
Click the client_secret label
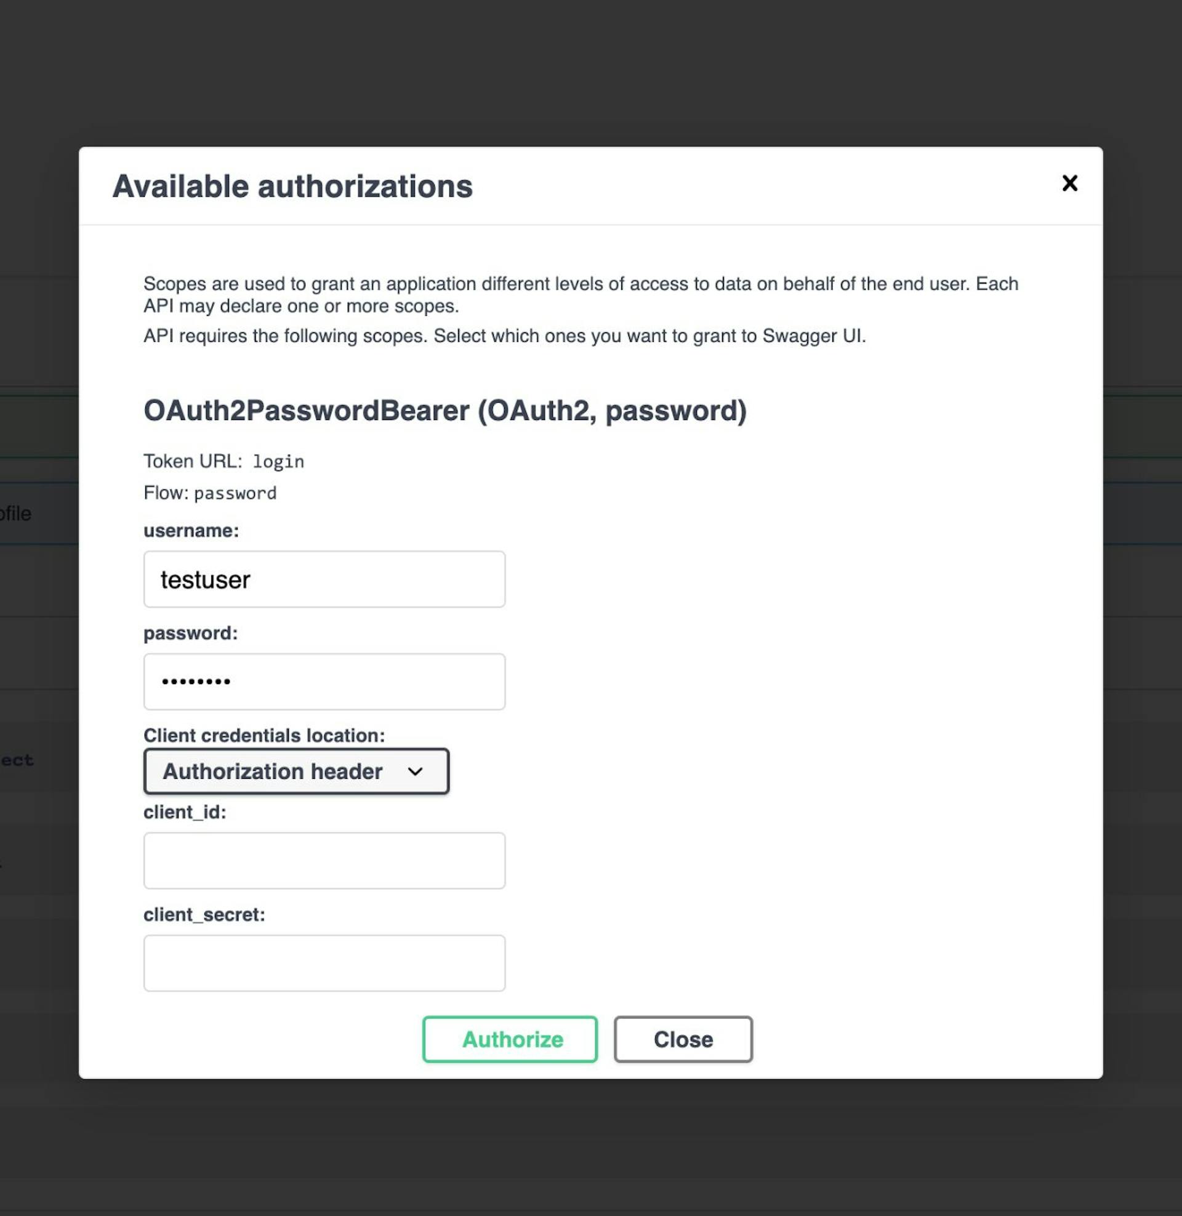coord(205,914)
